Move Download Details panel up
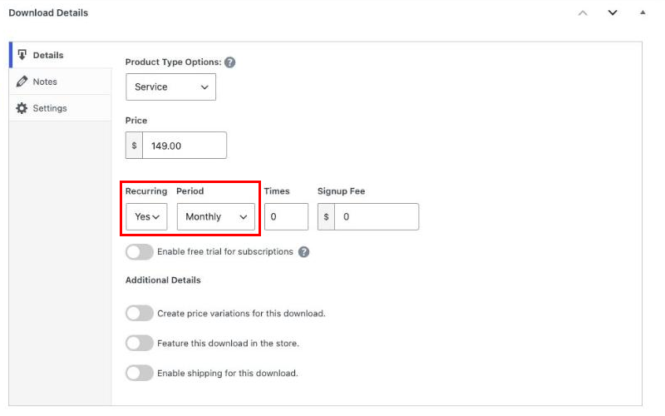665x416 pixels. (583, 13)
